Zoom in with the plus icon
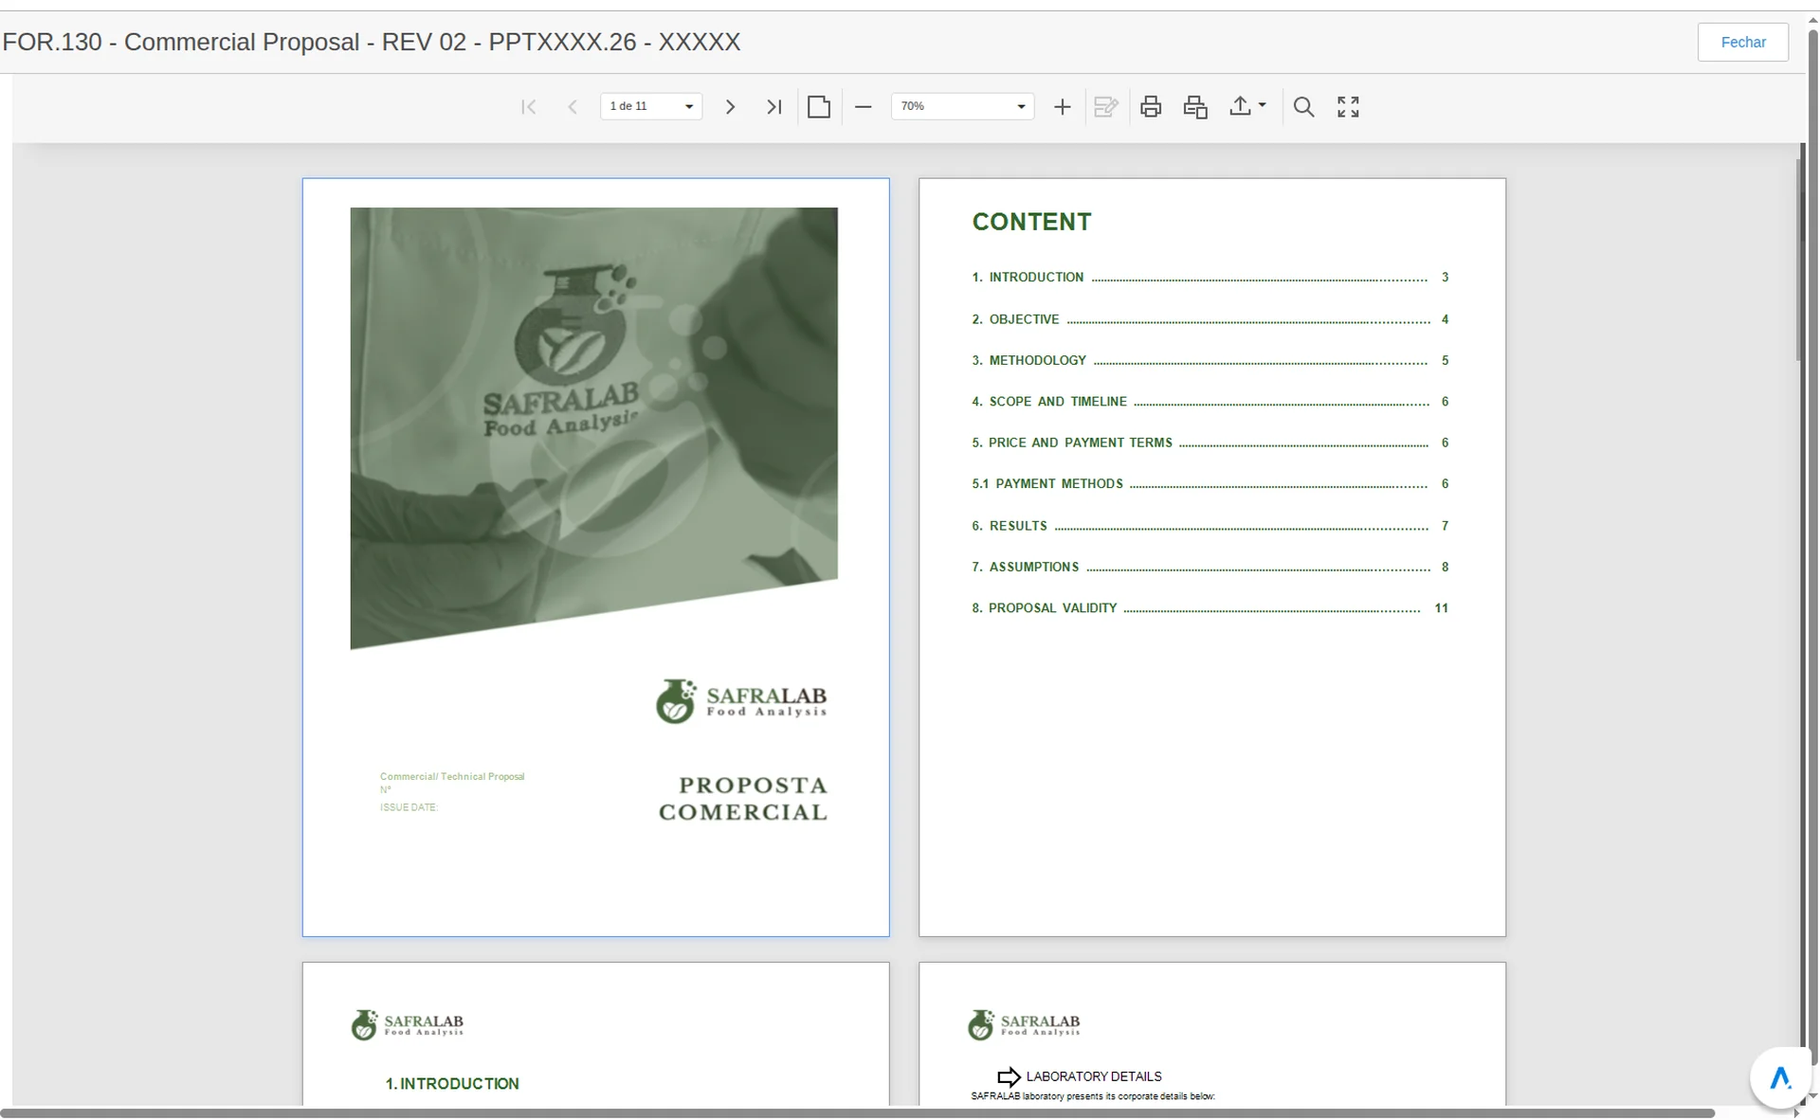Viewport: 1820px width, 1120px height. 1063,107
